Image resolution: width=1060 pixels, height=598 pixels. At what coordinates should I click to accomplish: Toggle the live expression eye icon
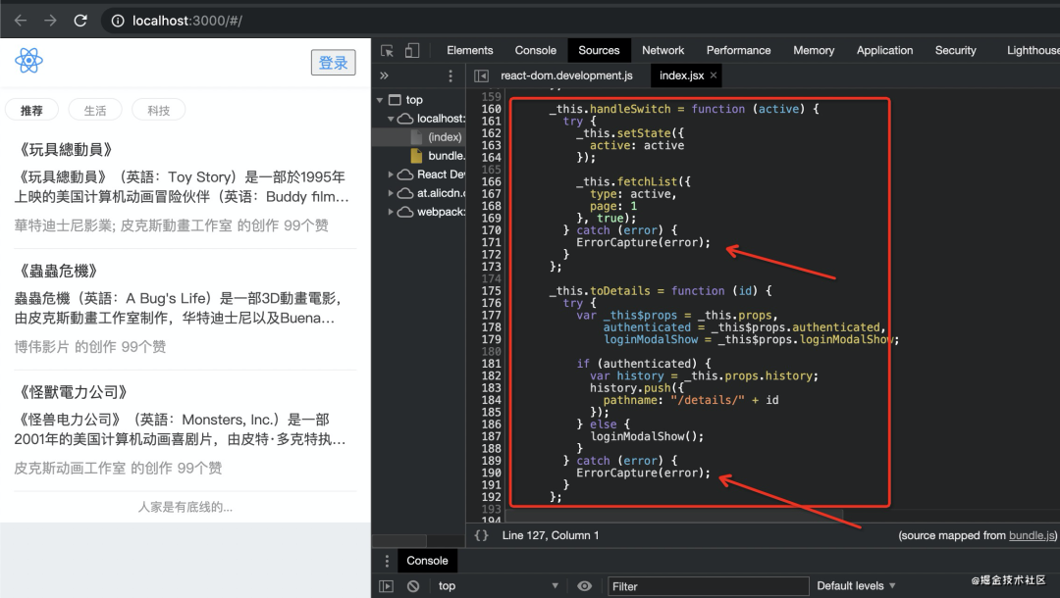click(x=585, y=586)
